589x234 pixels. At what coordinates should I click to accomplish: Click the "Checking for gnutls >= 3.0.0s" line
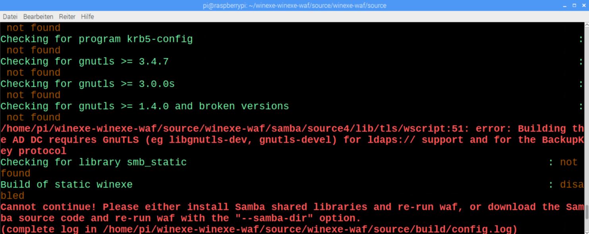click(87, 84)
